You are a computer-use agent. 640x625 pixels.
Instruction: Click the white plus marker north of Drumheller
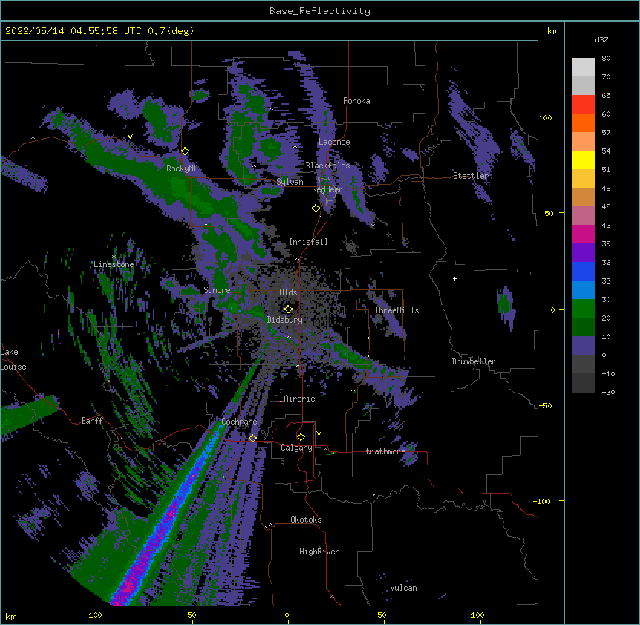coord(454,278)
